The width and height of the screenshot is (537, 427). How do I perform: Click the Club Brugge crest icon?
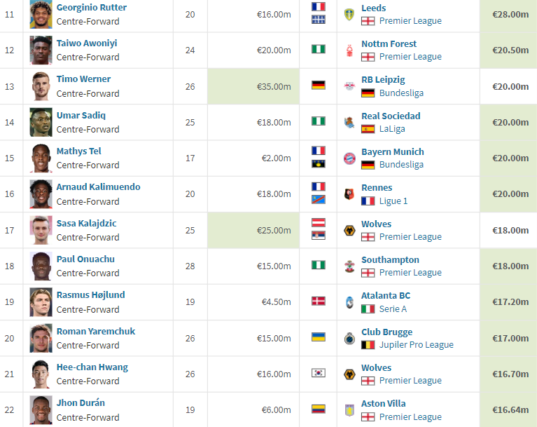[x=349, y=338]
